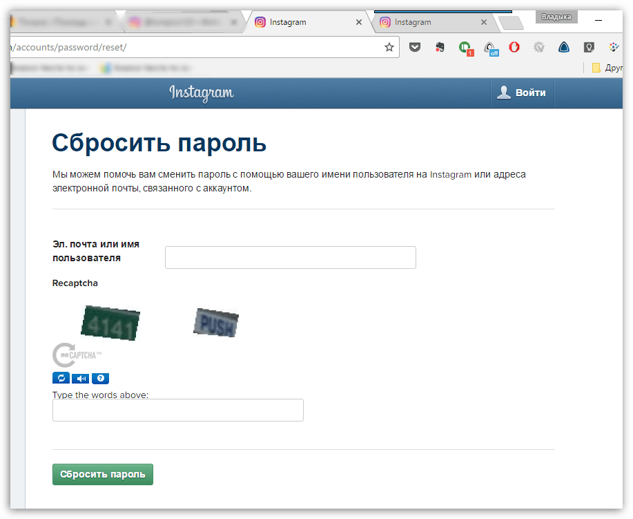This screenshot has width=633, height=519.
Task: Focus the Type the words above field
Action: coord(177,411)
